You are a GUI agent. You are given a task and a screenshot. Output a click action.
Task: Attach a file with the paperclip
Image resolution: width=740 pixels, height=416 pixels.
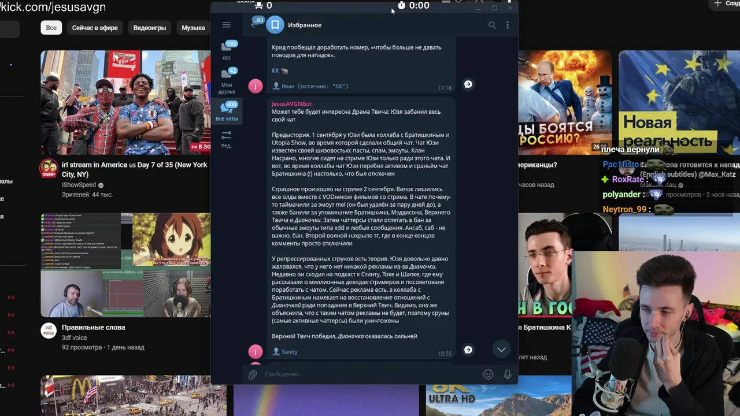[x=253, y=374]
